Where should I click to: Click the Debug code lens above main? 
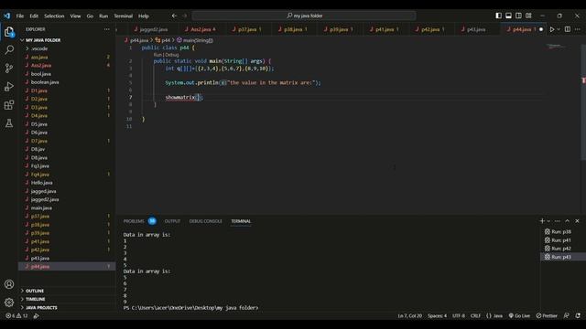click(172, 55)
